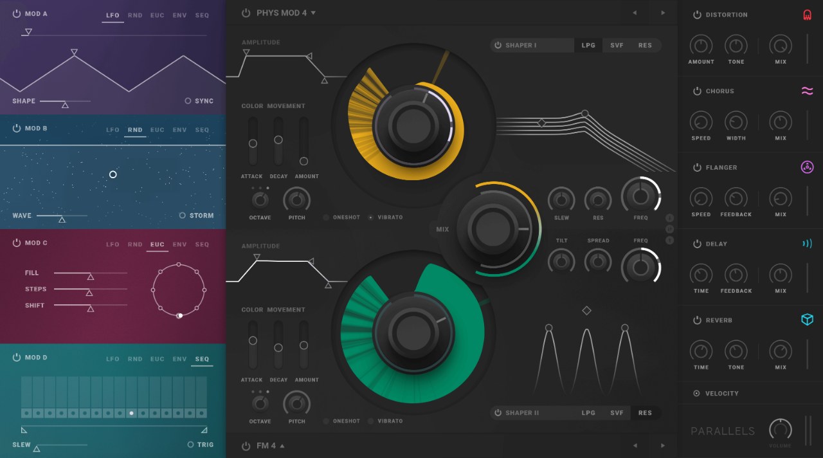Screen dimensions: 823x458
Task: Power on Shaper I
Action: pos(500,45)
